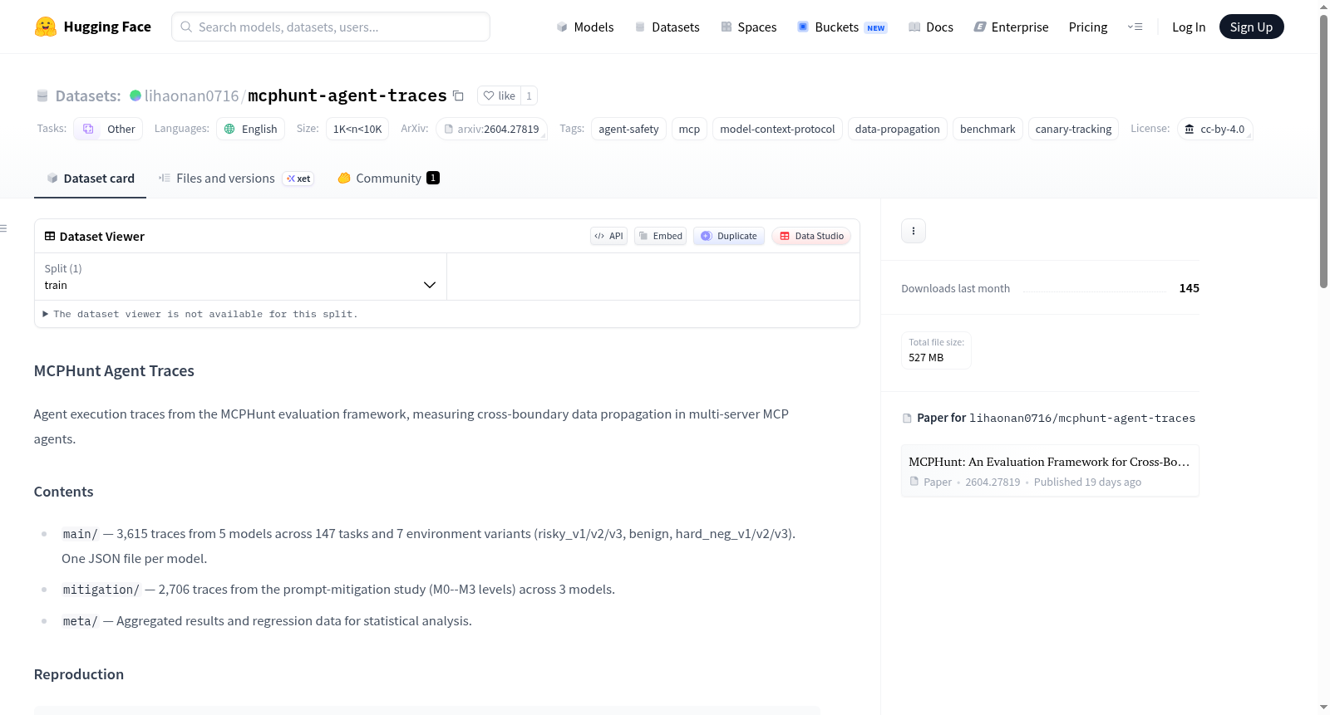This screenshot has height=715, width=1330.
Task: Click the mitigation/ code label
Action: [x=101, y=590]
